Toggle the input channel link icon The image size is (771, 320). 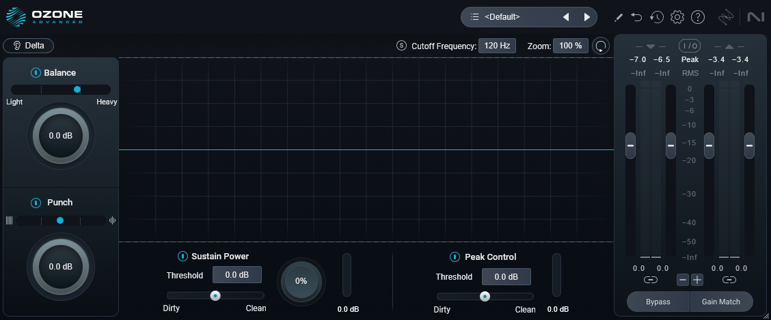(651, 280)
